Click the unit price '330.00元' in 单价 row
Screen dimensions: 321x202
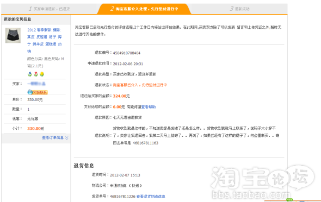(35, 100)
